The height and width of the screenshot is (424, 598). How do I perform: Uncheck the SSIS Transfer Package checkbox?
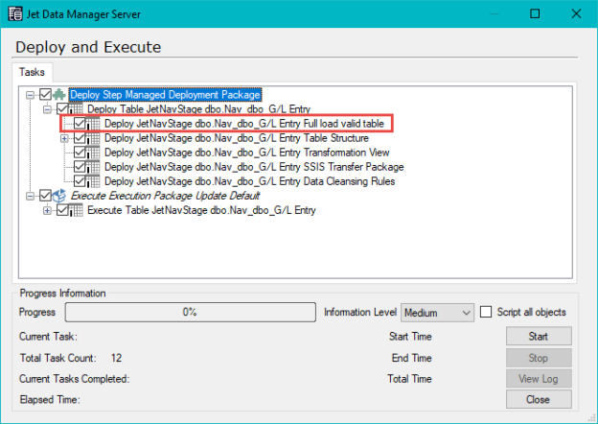tap(80, 167)
